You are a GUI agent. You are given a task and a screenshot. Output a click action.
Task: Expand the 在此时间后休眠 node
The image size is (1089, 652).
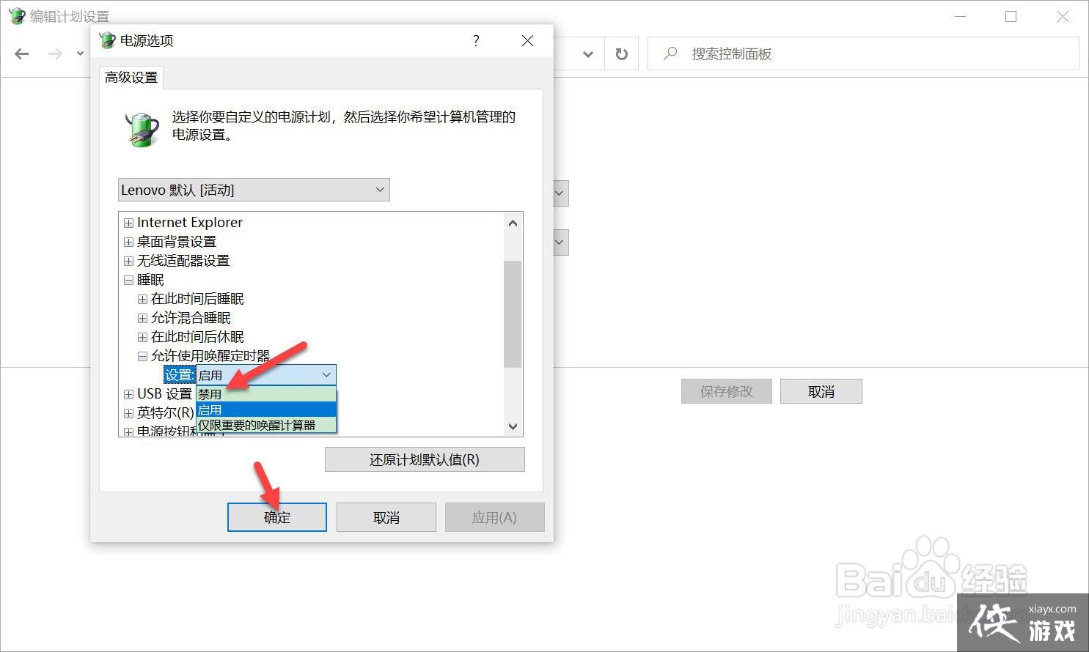click(142, 337)
